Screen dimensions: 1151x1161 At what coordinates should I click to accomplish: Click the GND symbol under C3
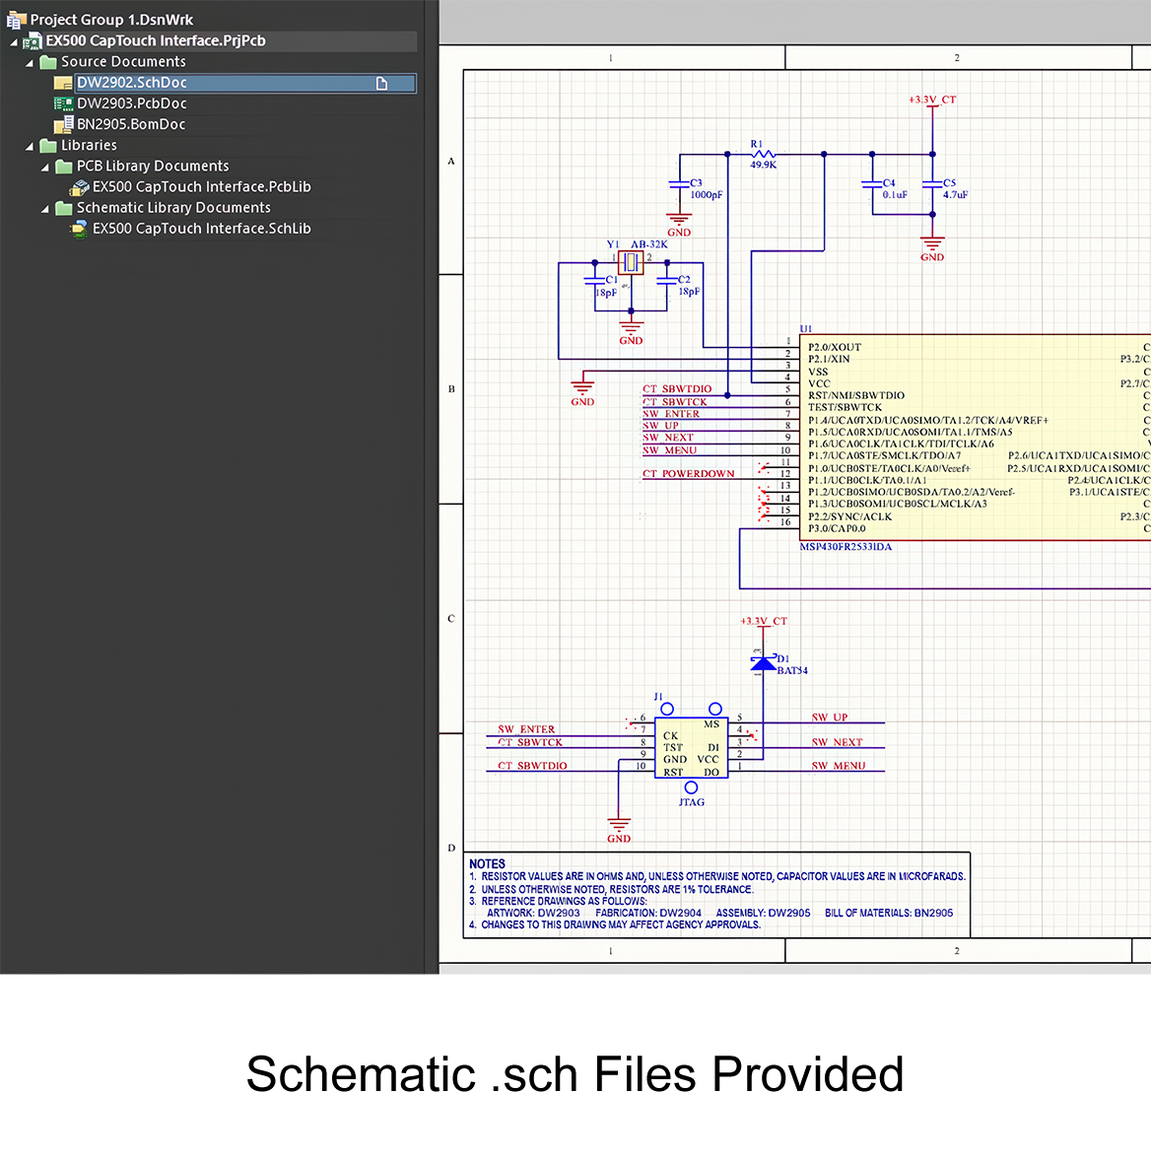coord(679,225)
